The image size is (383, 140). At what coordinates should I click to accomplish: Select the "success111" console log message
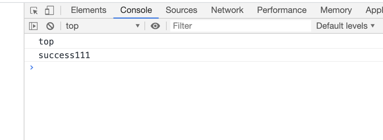[204, 55]
